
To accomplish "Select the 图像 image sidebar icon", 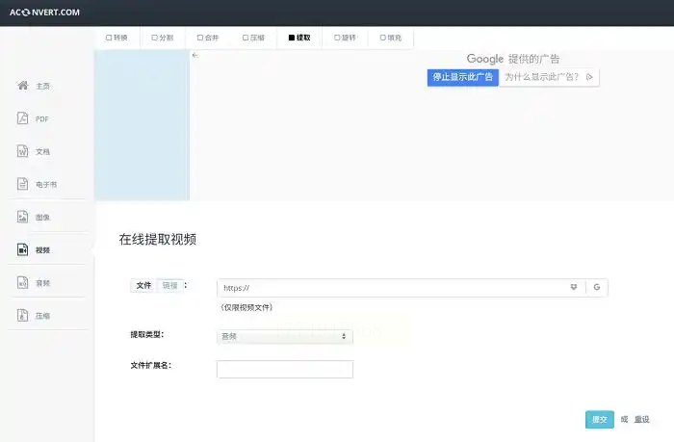I will click(24, 218).
